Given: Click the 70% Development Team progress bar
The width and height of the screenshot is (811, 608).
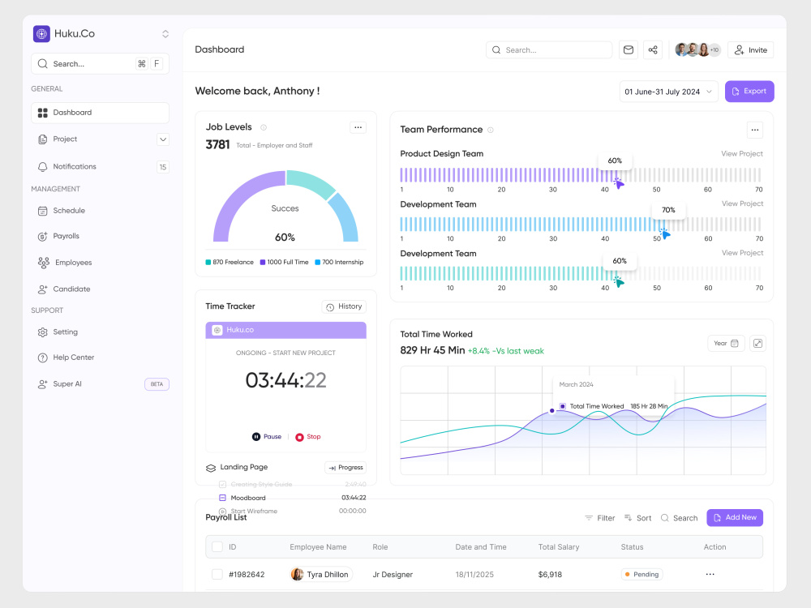Looking at the screenshot, I should (x=581, y=225).
